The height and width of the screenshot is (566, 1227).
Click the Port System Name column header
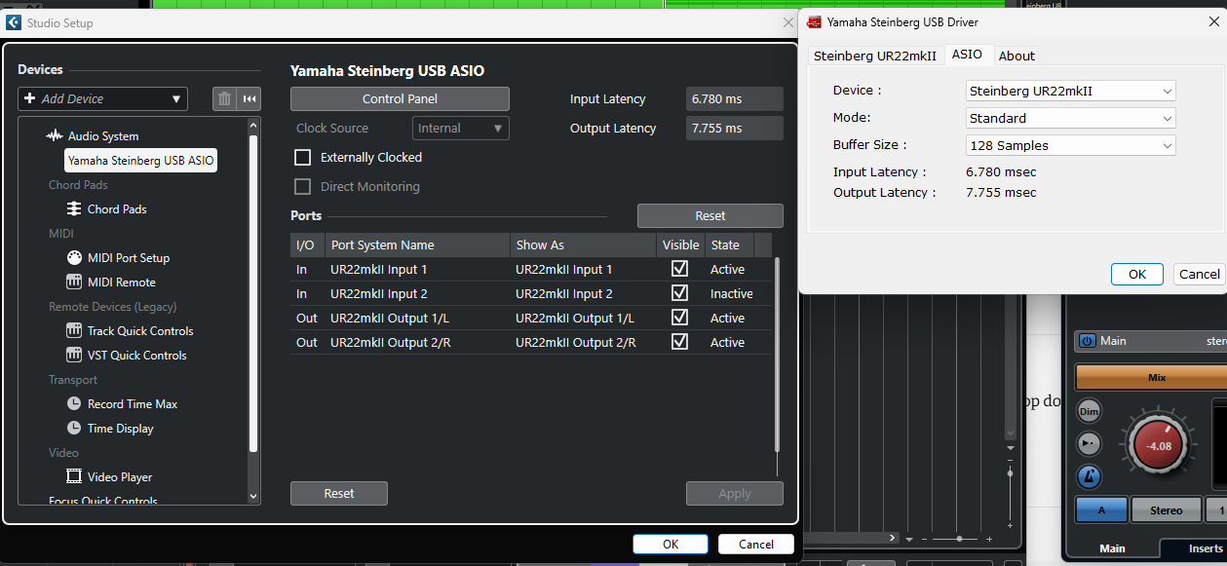417,245
